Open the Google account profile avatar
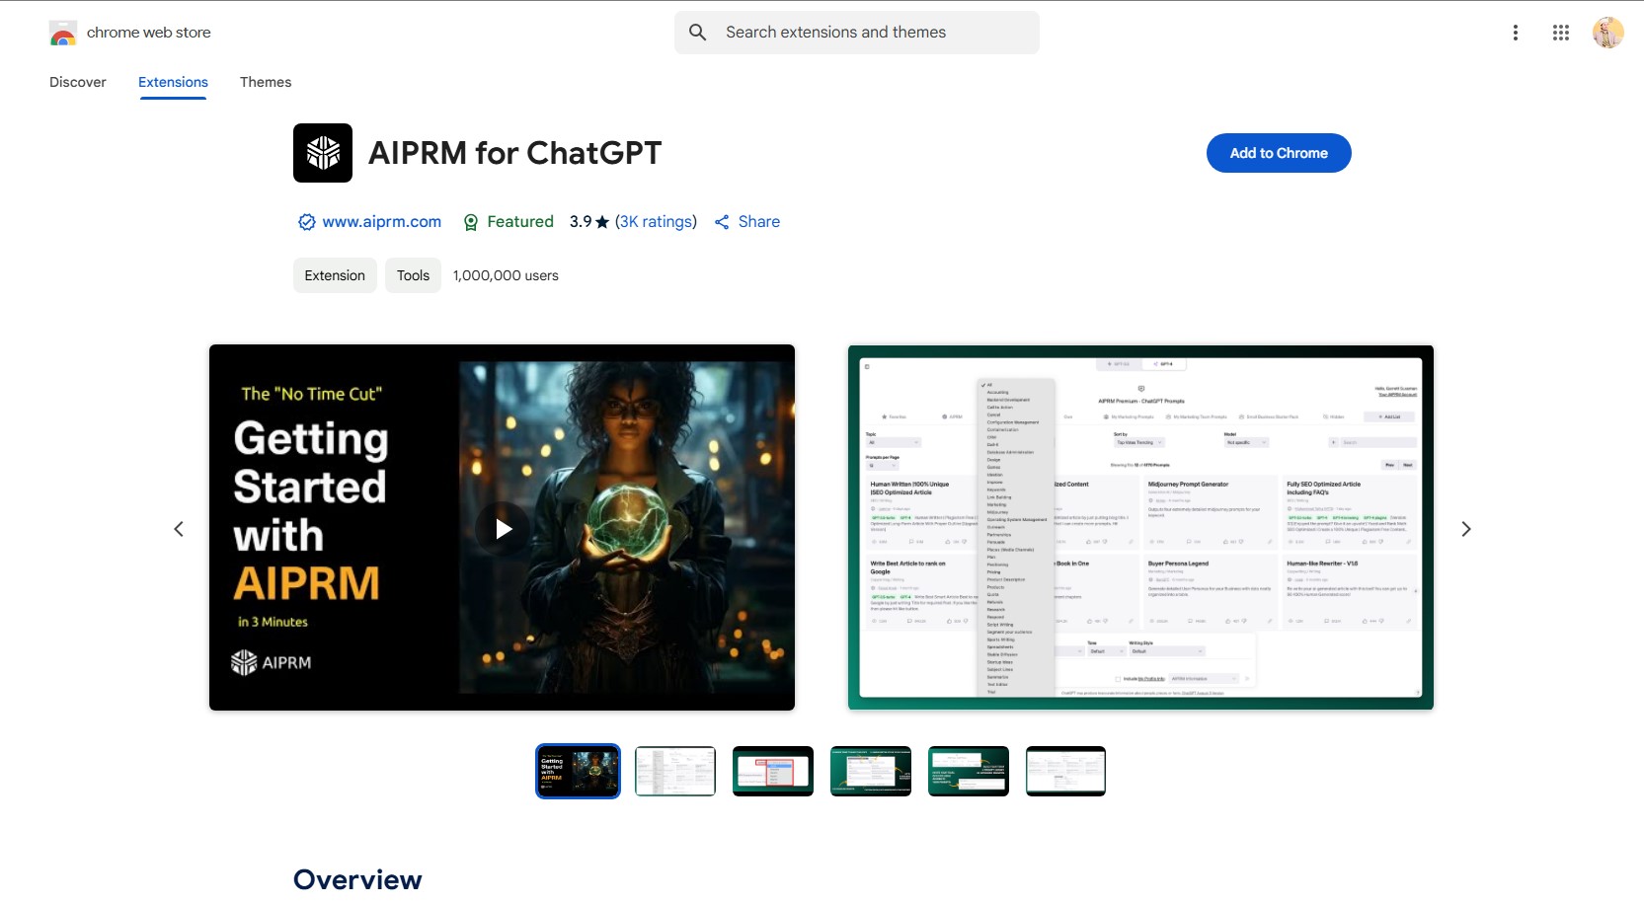 click(1607, 33)
